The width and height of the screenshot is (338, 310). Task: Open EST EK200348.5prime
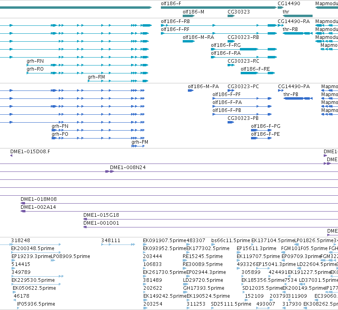[x=36, y=252]
